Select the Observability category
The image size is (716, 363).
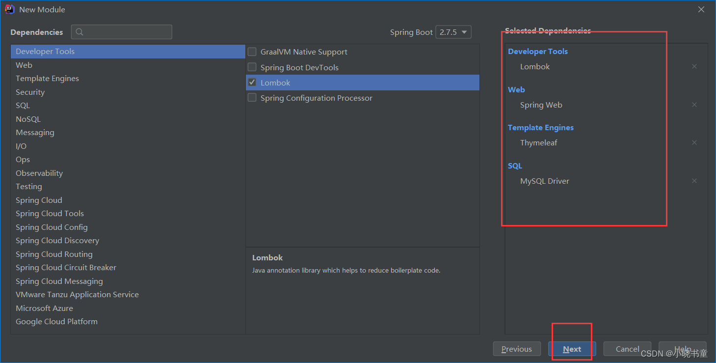pos(128,173)
